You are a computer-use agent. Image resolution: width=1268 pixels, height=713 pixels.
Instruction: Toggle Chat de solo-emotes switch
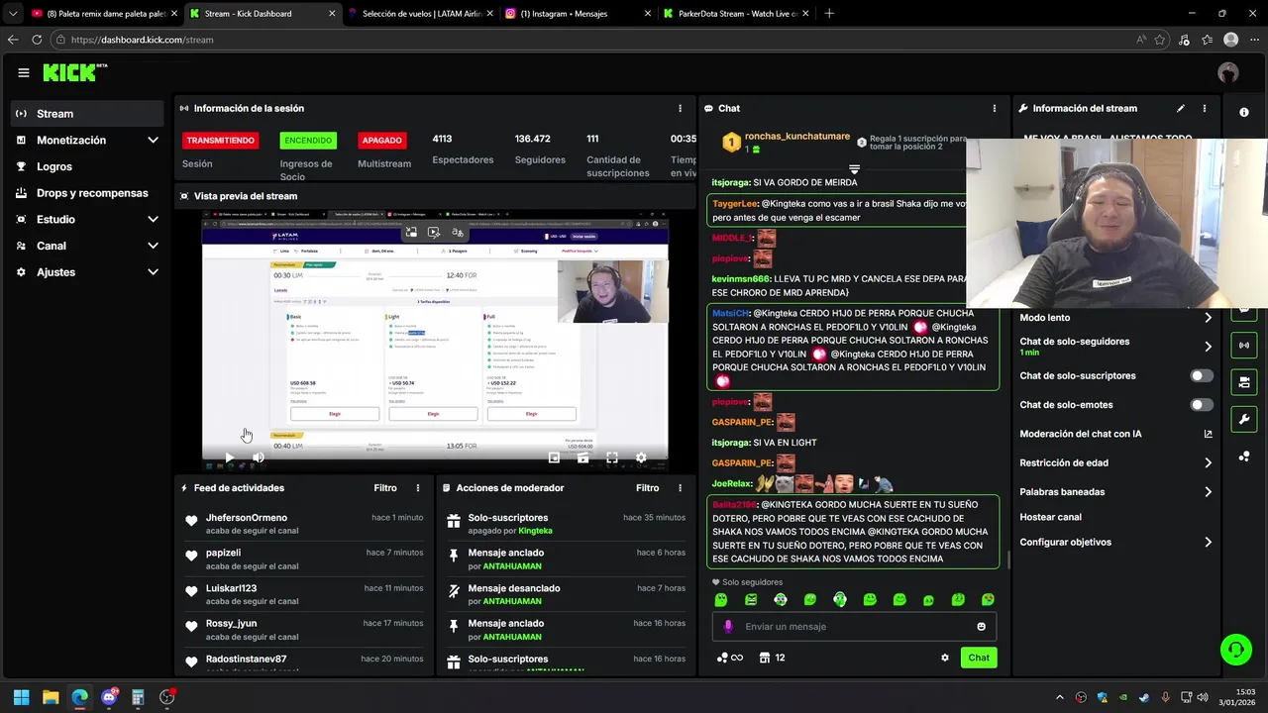point(1201,405)
